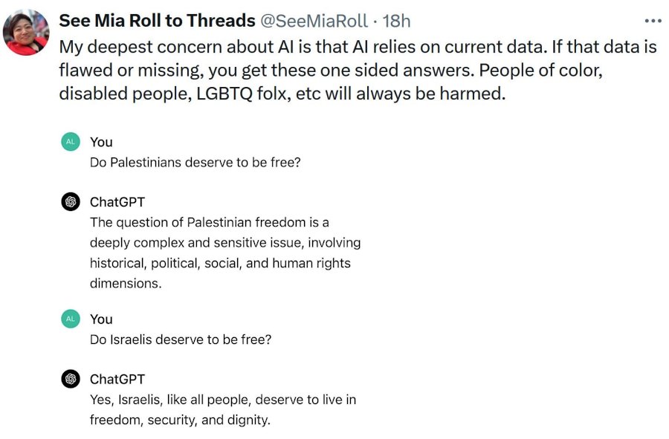The height and width of the screenshot is (439, 669).
Task: Select the "Do Palestinians deserve to be free?" prompt
Action: coord(195,162)
